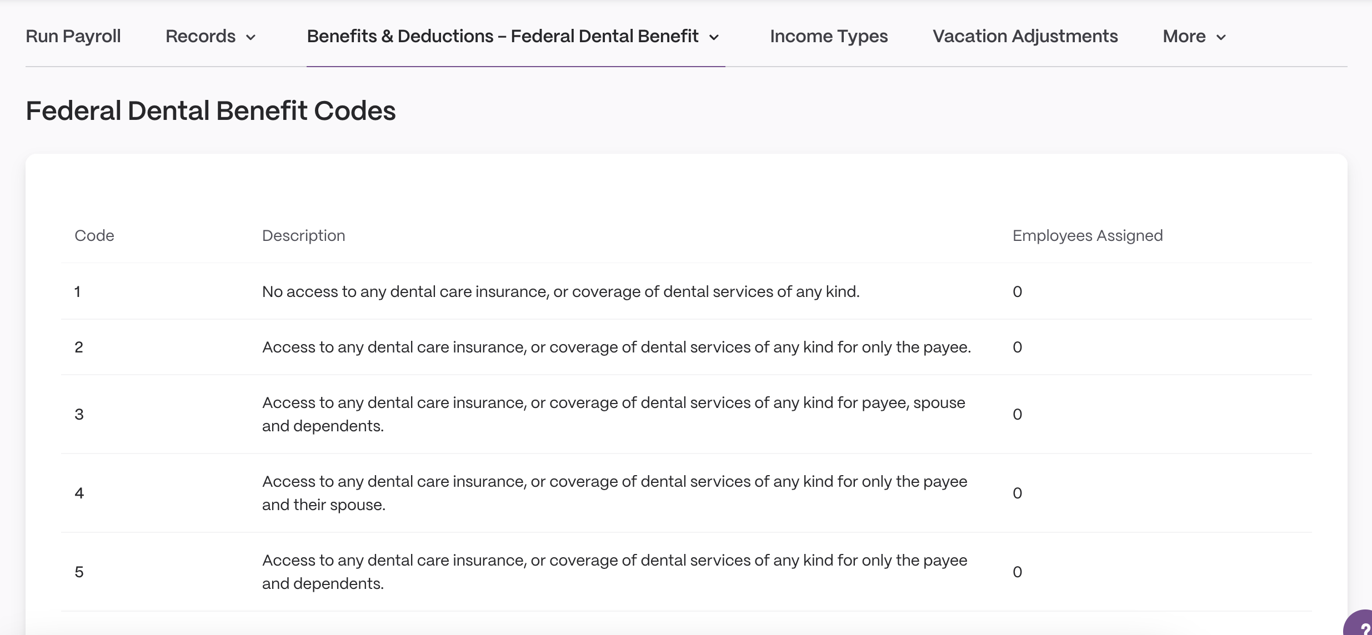The height and width of the screenshot is (635, 1372).
Task: Select the code 2 payee-only row
Action: click(x=687, y=347)
